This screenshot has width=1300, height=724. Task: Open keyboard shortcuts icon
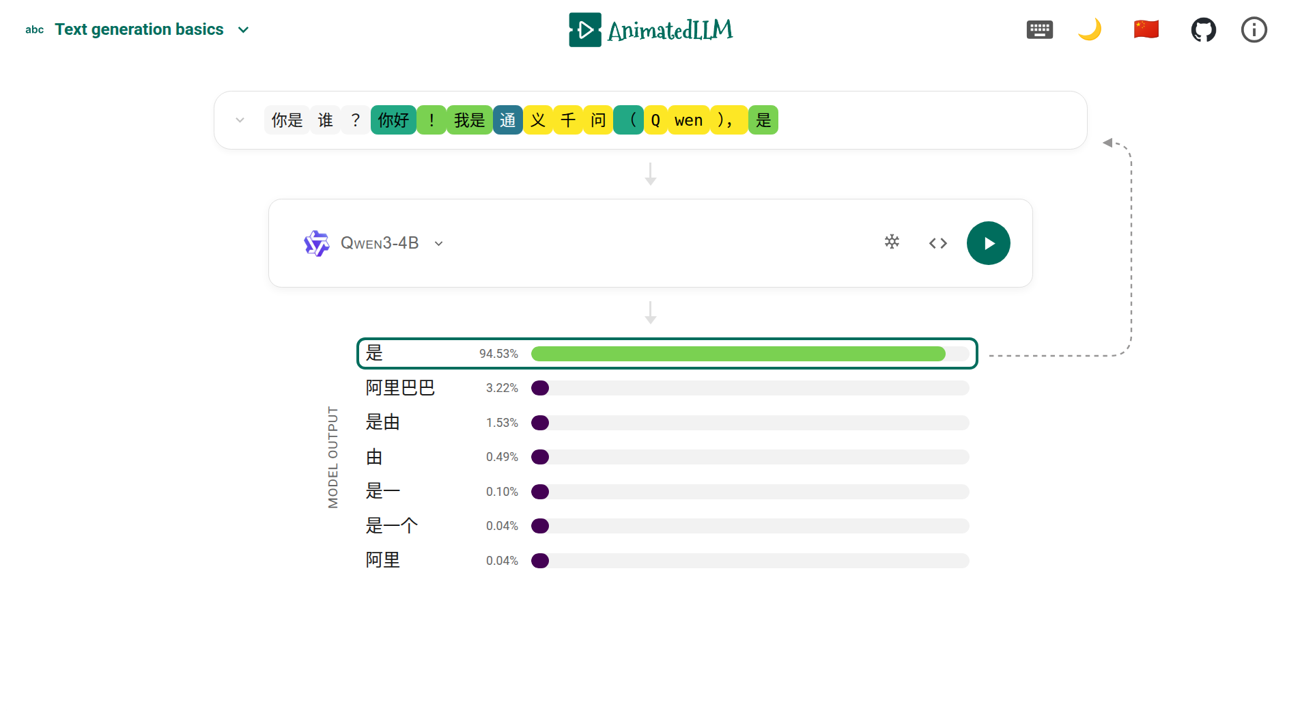(1039, 30)
